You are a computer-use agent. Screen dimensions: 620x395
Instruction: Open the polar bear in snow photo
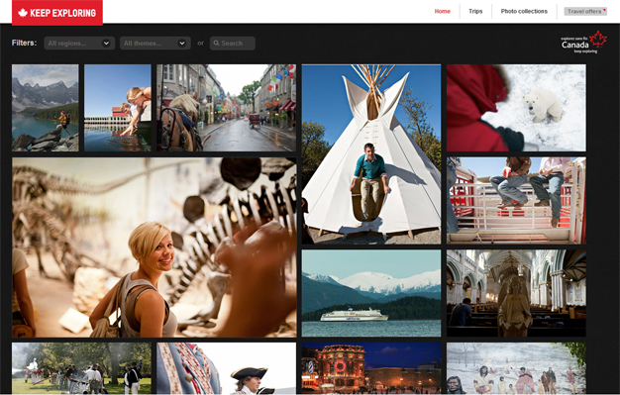[x=516, y=108]
